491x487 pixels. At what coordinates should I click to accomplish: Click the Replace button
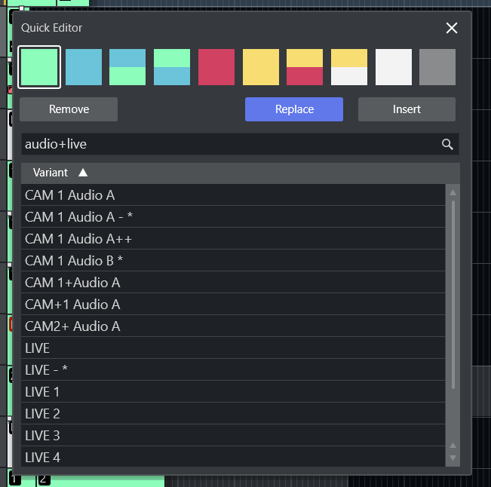click(x=294, y=109)
